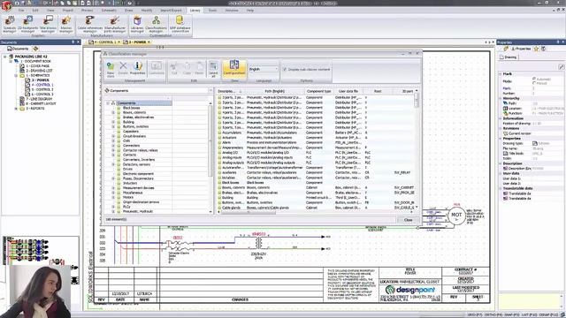This screenshot has height=318, width=566.
Task: Click the SOLIDWORKS Electrical application logo
Action: click(6, 5)
